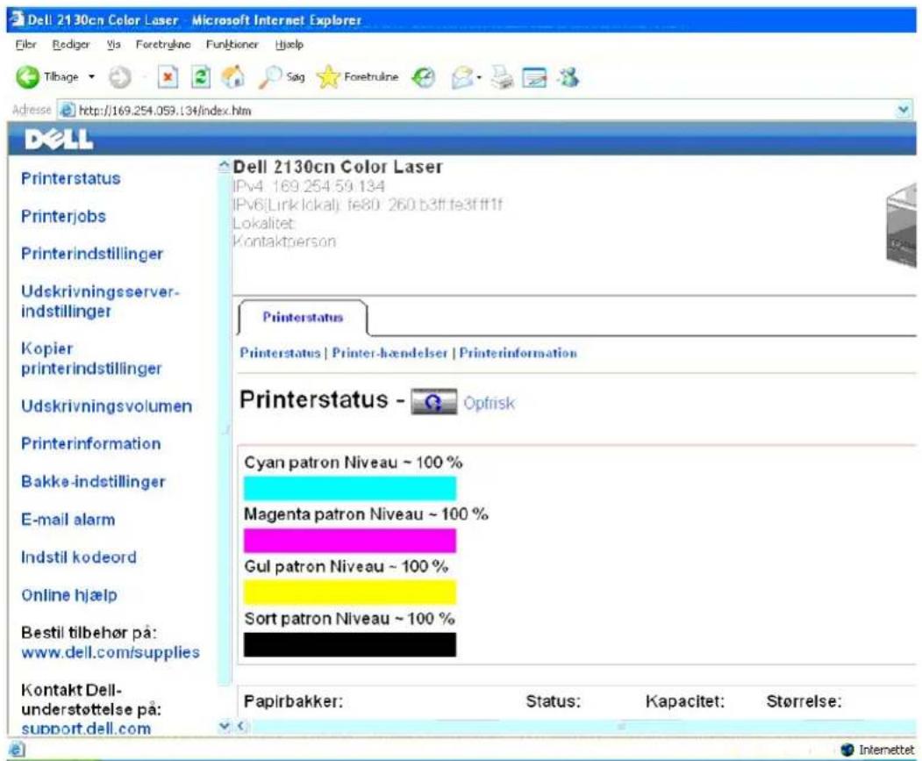This screenshot has height=761, width=922.
Task: Open the Rediger menu
Action: 71,45
